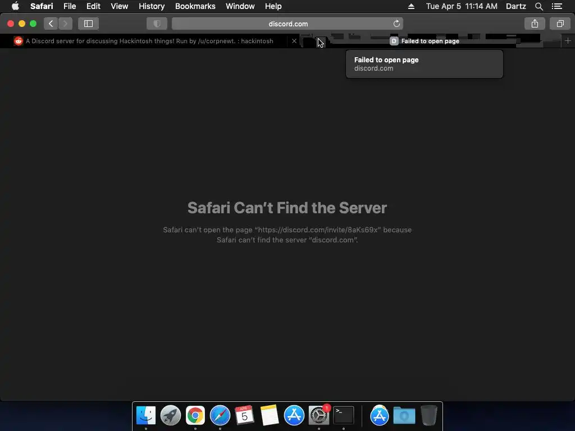The width and height of the screenshot is (575, 431).
Task: Add a new tab with the plus button
Action: pyautogui.click(x=568, y=41)
